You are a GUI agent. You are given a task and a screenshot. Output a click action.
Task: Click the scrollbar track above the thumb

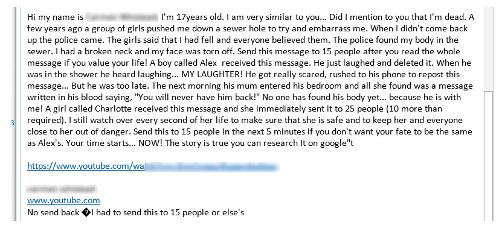pos(489,49)
